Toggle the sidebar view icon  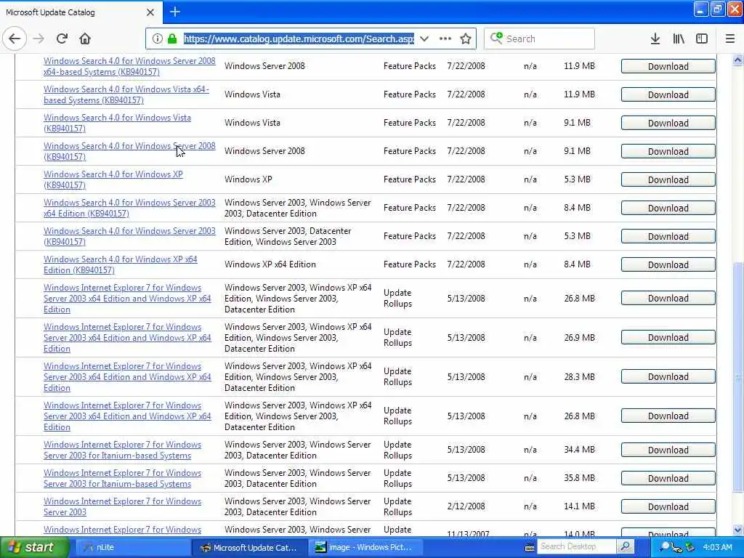[702, 39]
